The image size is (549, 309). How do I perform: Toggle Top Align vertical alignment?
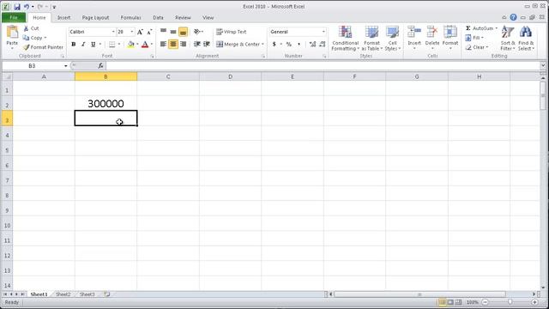(x=164, y=32)
